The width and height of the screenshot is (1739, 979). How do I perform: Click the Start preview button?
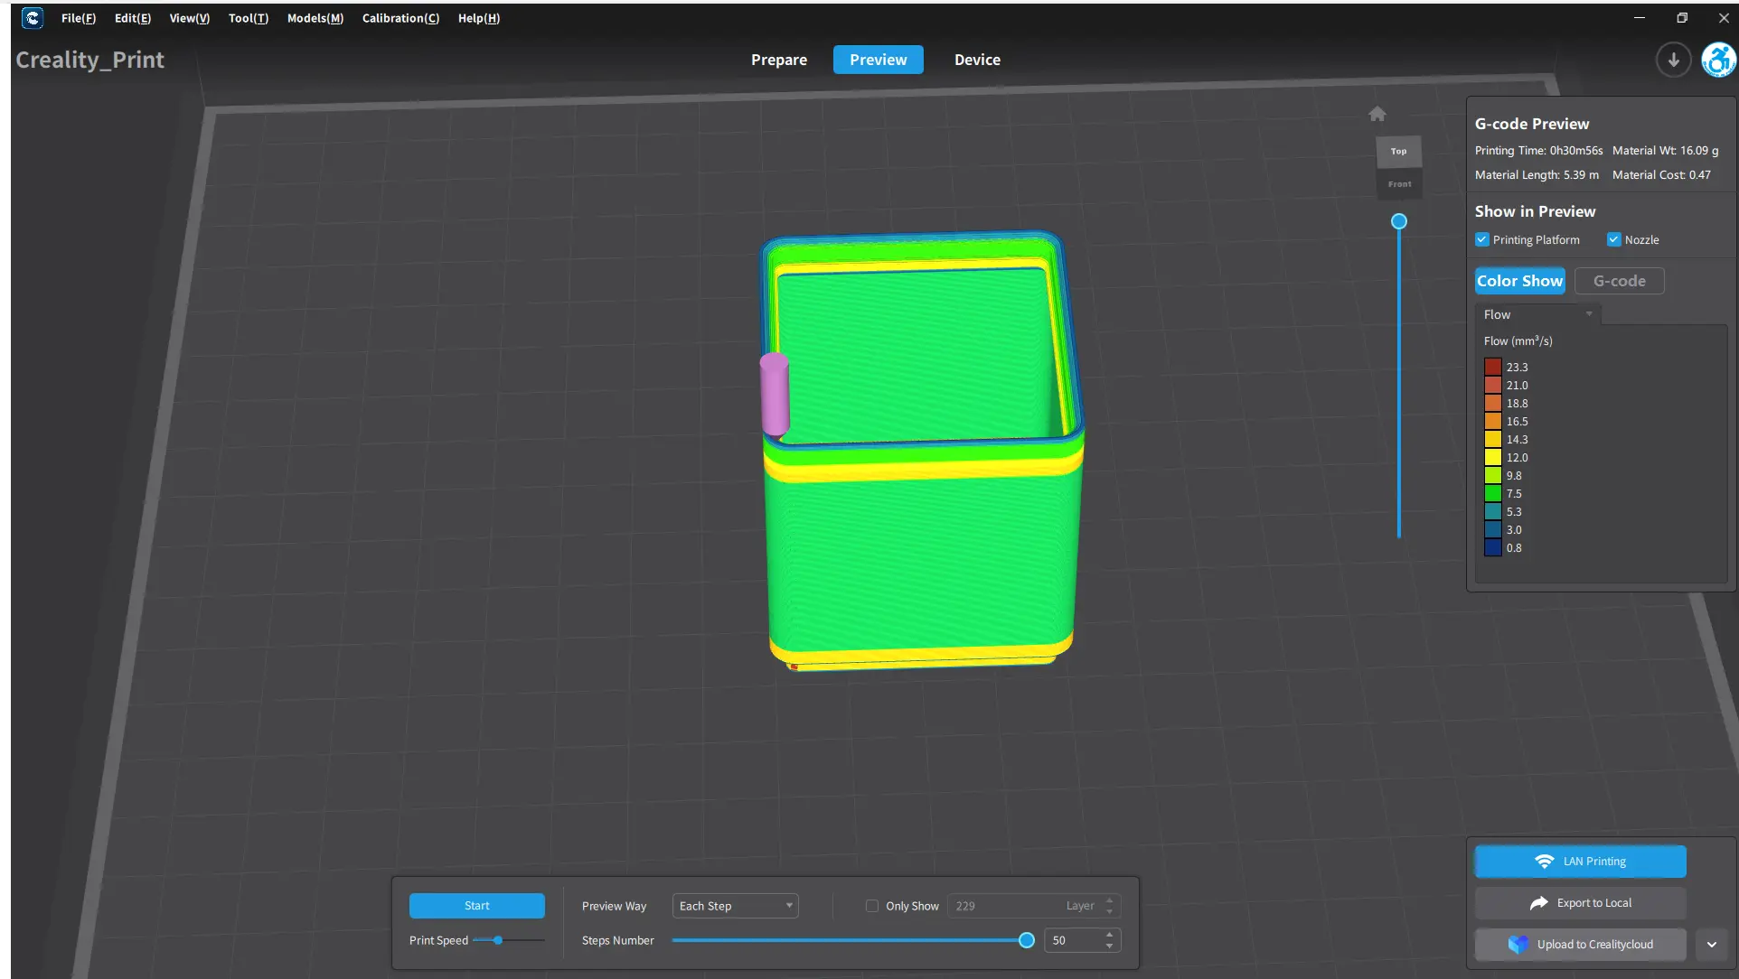click(477, 906)
